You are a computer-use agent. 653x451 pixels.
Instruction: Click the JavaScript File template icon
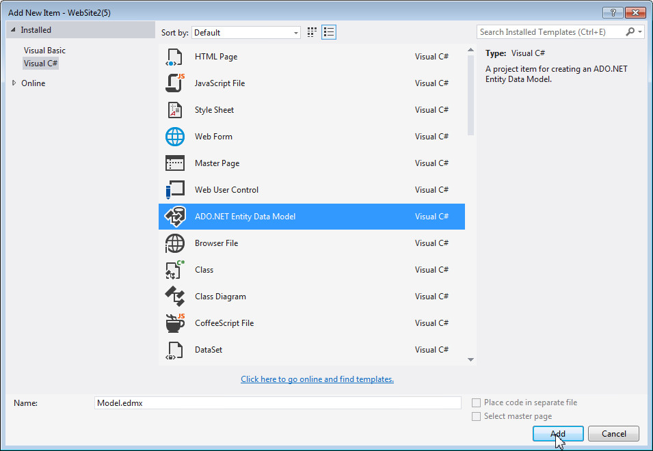coord(175,83)
